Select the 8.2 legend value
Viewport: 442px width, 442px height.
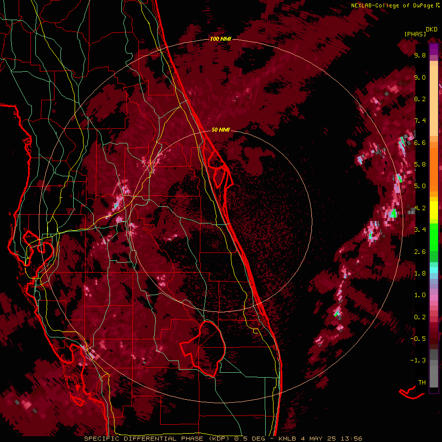click(x=420, y=99)
